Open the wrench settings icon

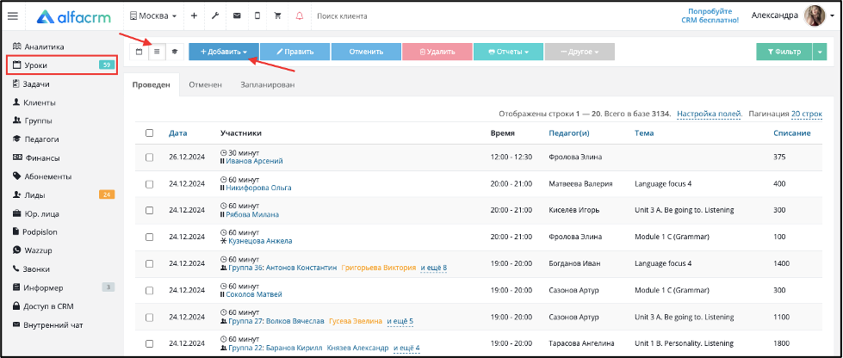coord(215,16)
